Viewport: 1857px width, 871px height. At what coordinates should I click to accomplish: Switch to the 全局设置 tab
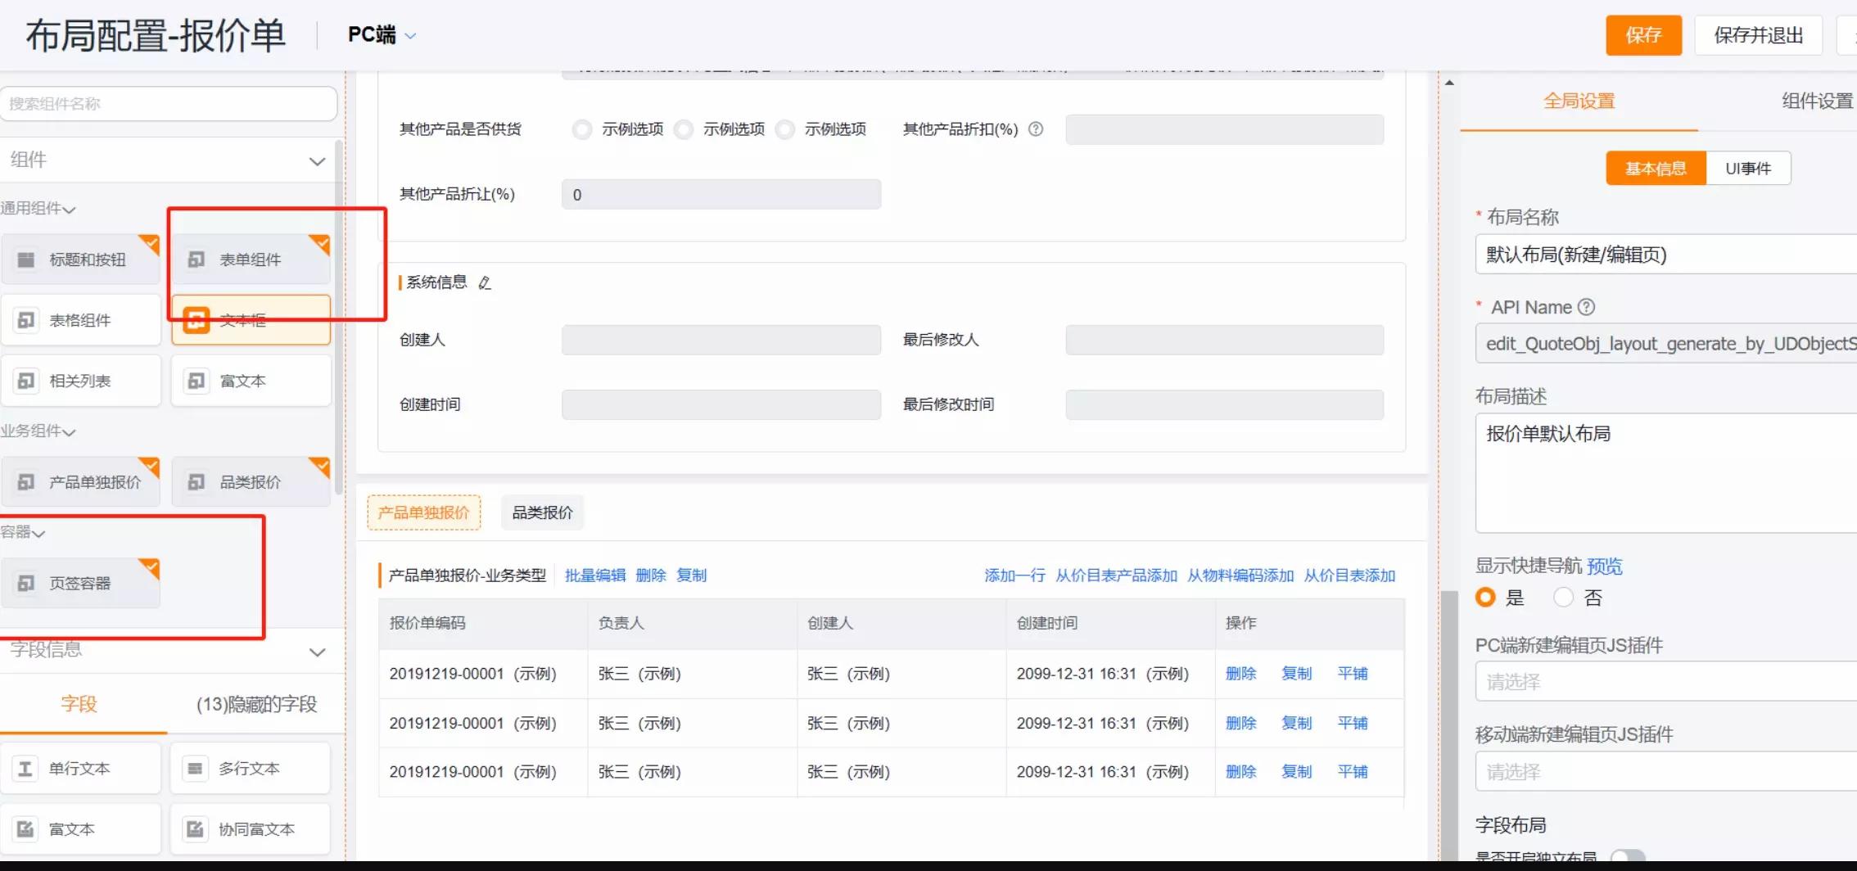[x=1579, y=102]
